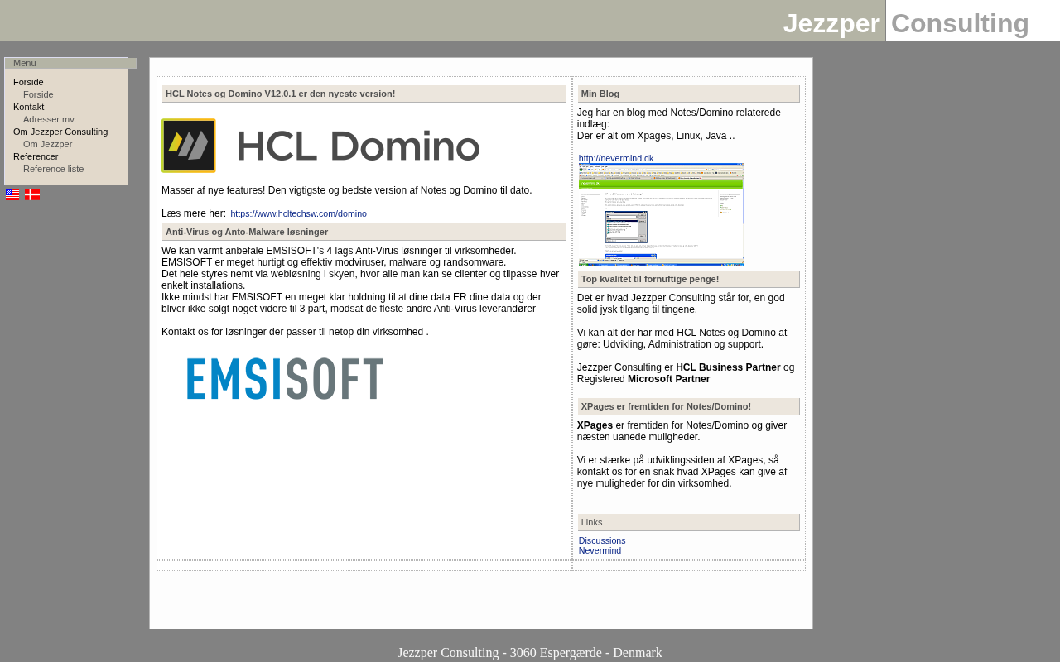This screenshot has width=1060, height=662.
Task: Switch site language using the Danish flag
Action: tap(32, 194)
